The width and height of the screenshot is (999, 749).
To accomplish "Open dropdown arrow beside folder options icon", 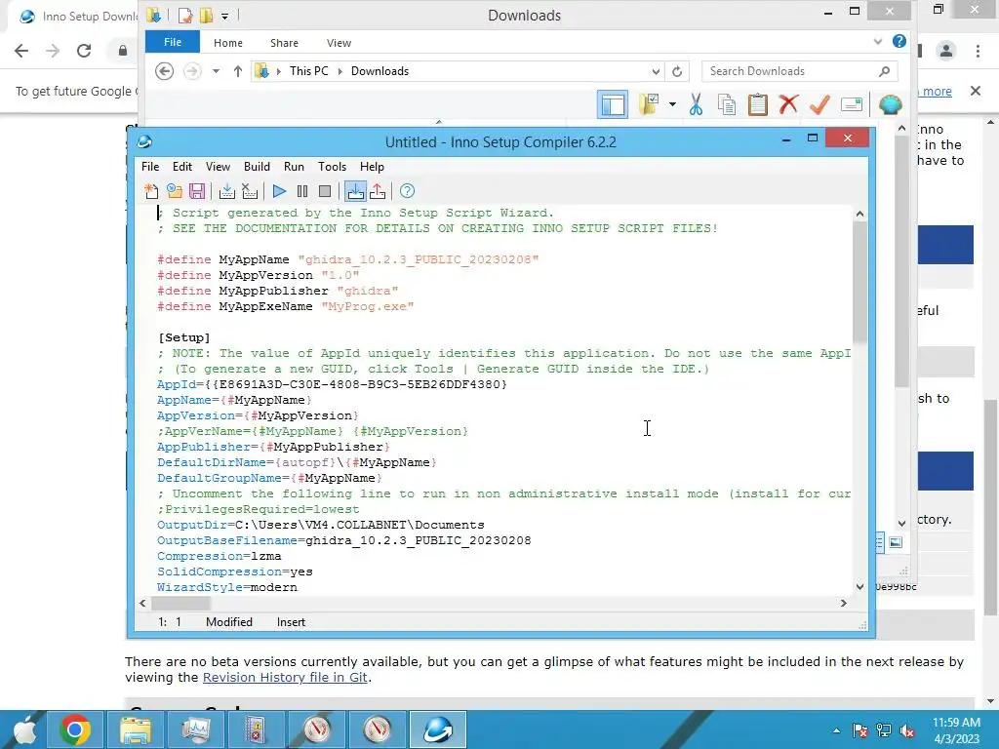I will pyautogui.click(x=672, y=104).
